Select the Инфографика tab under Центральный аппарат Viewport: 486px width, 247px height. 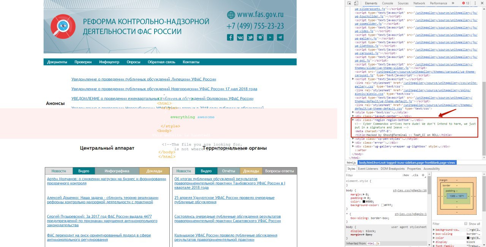(117, 171)
